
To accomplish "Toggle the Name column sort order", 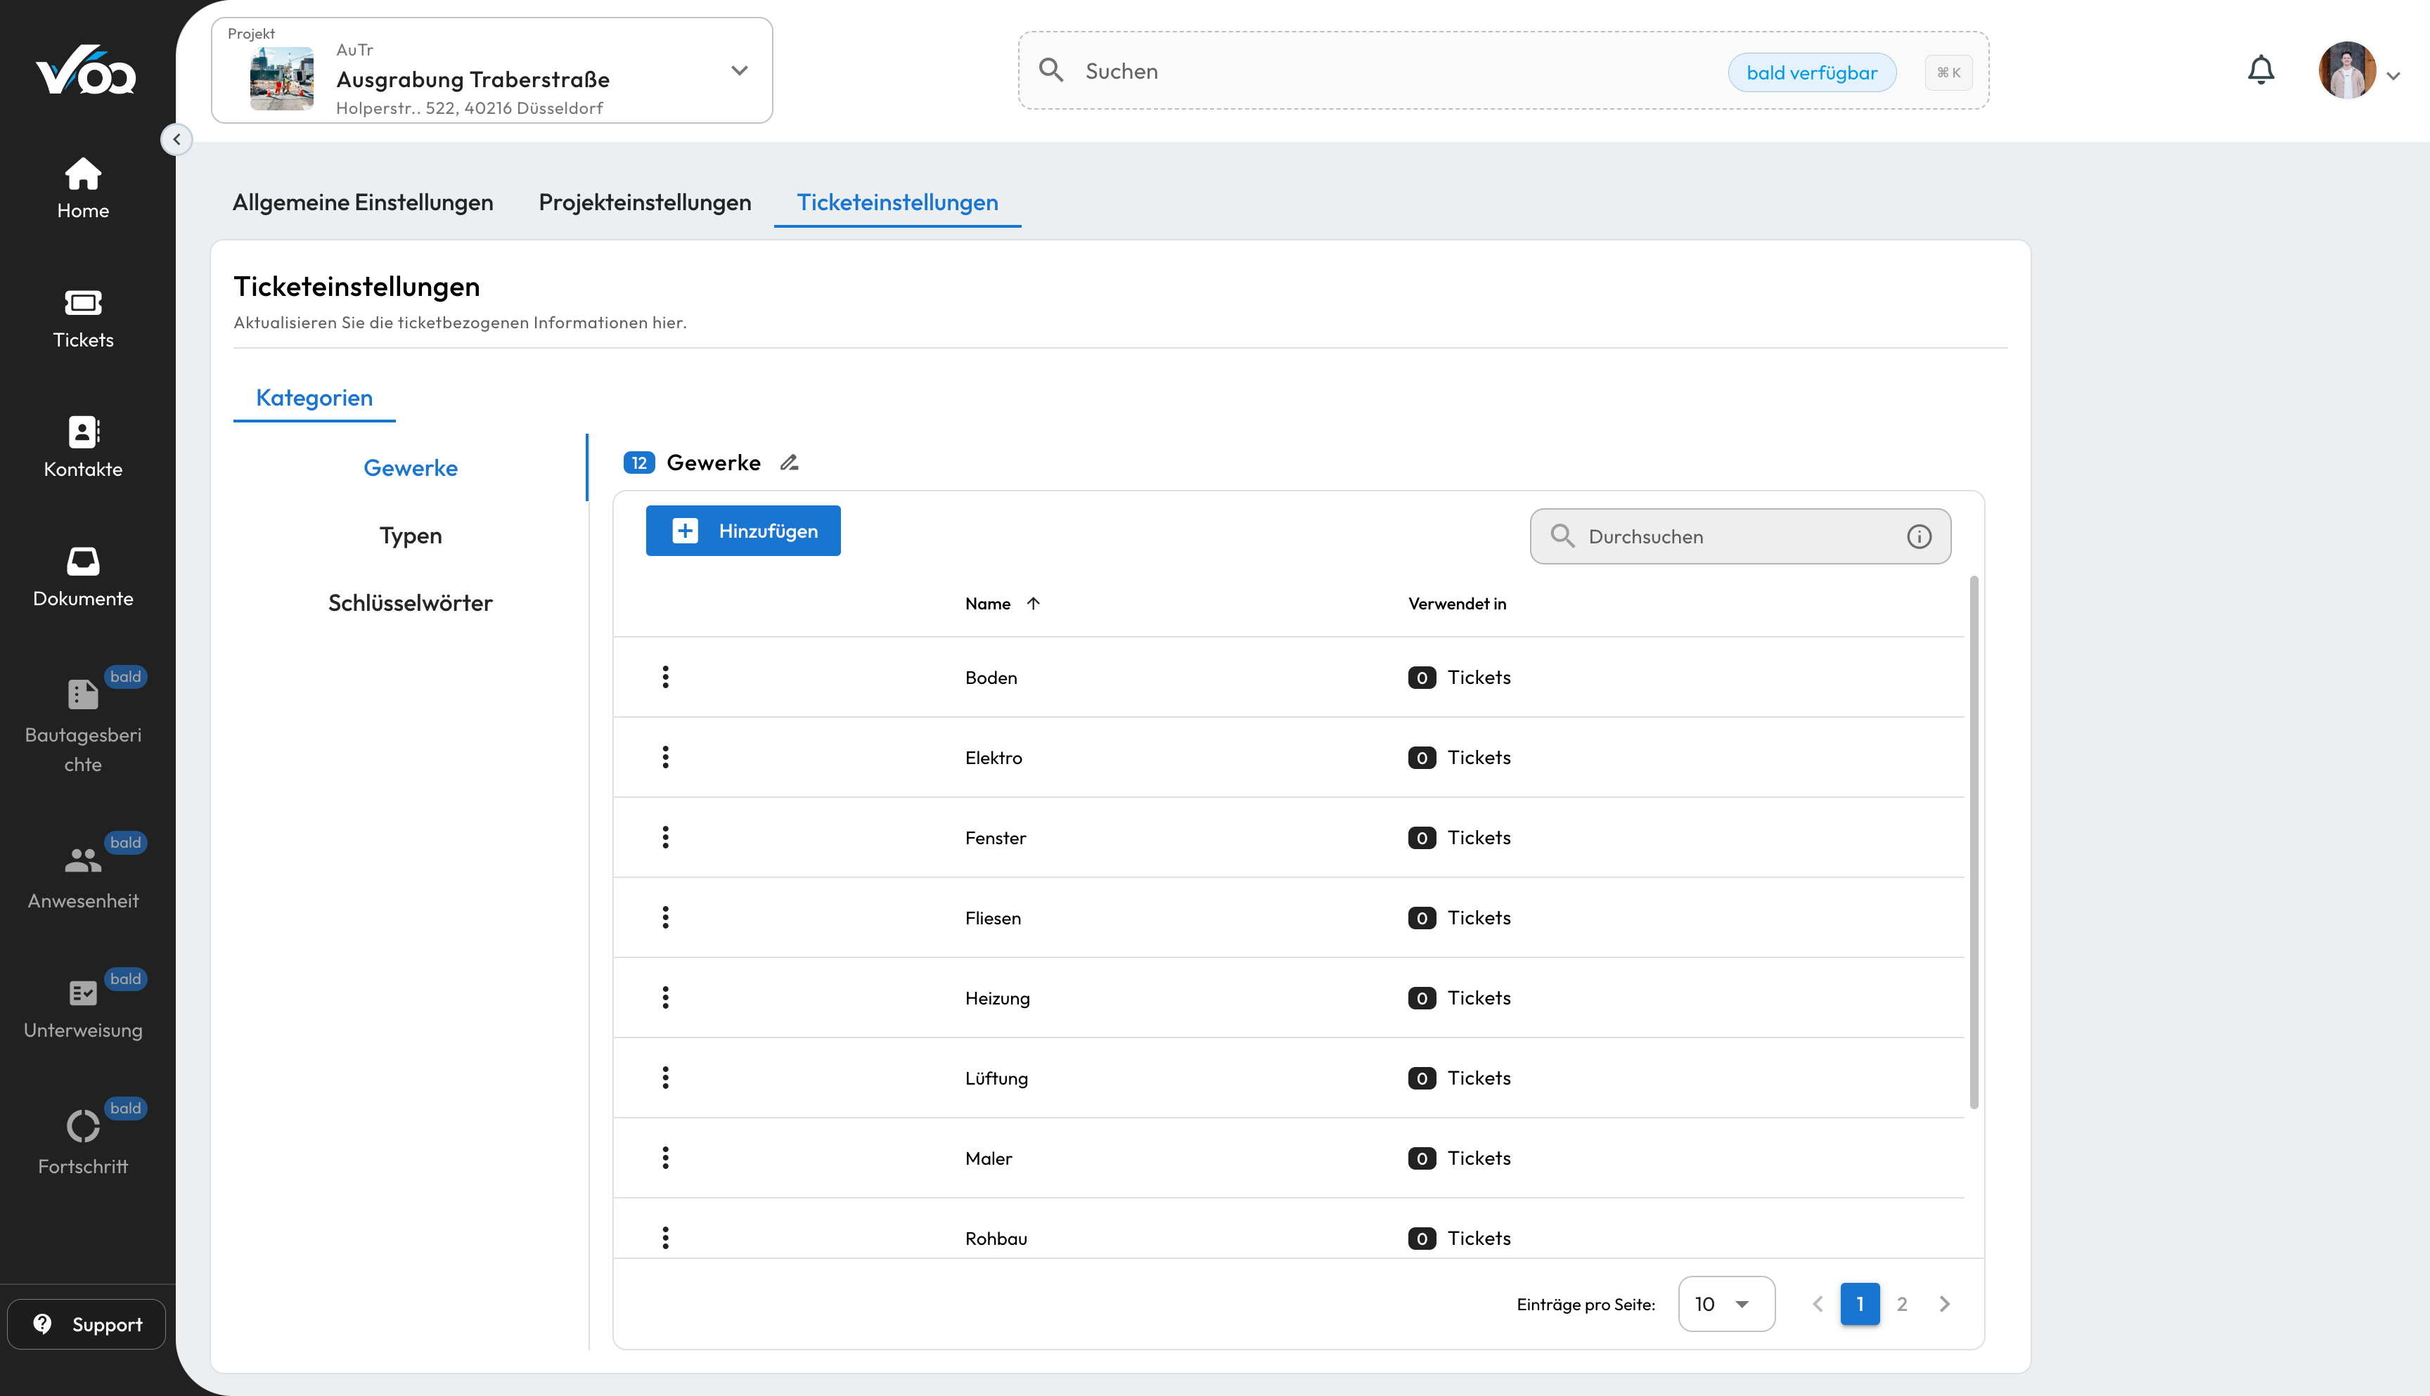I will pos(1034,603).
